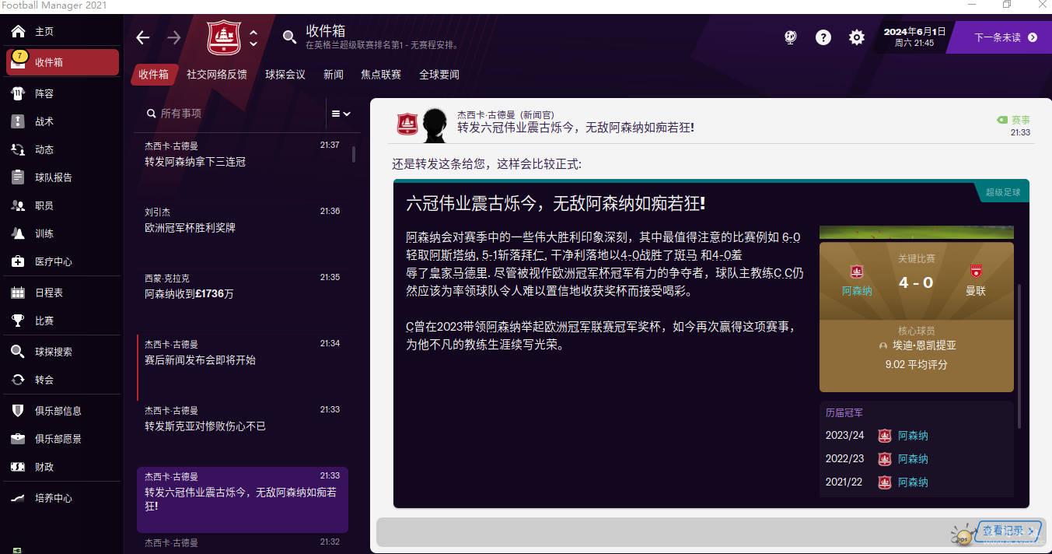Screen dimensions: 1052x554
Task: Open the 转会 transfers arrows icon
Action: pos(18,380)
